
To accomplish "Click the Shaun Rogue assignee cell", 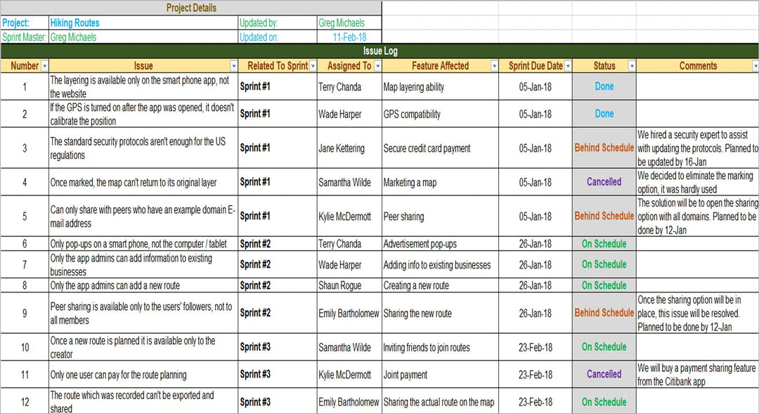I will (x=340, y=285).
